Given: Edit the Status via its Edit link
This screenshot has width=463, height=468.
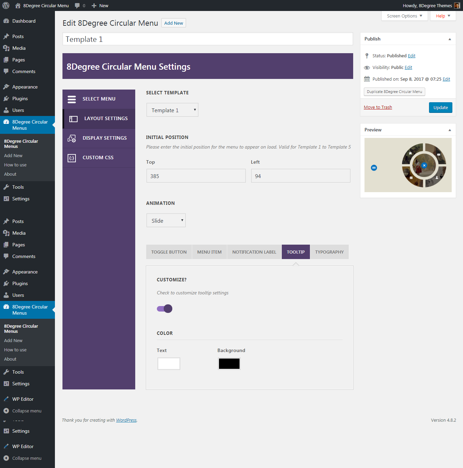Looking at the screenshot, I should [x=412, y=56].
